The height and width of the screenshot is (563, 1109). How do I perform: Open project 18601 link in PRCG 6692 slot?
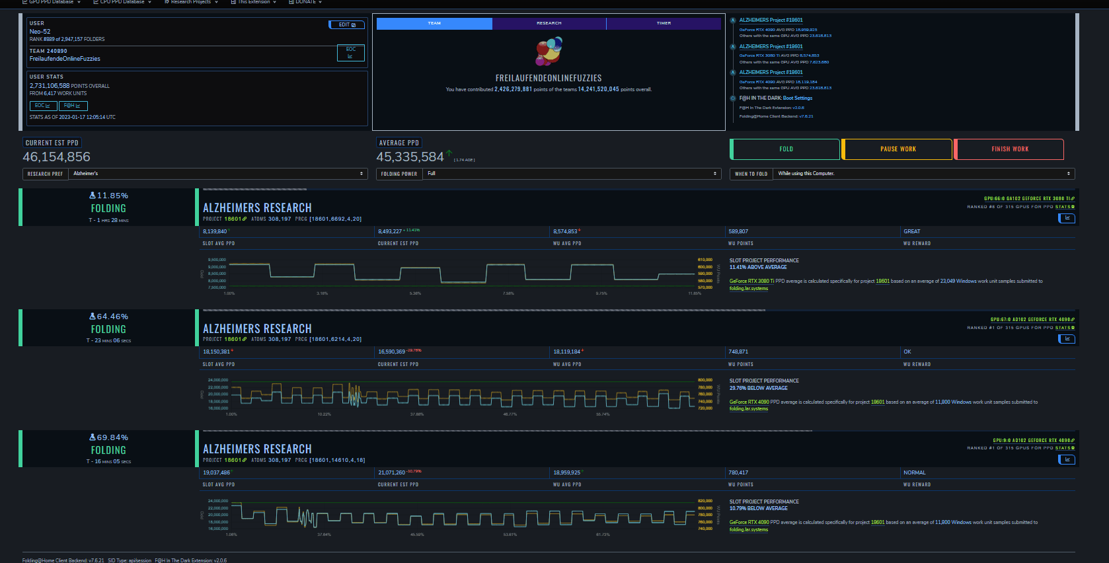235,219
